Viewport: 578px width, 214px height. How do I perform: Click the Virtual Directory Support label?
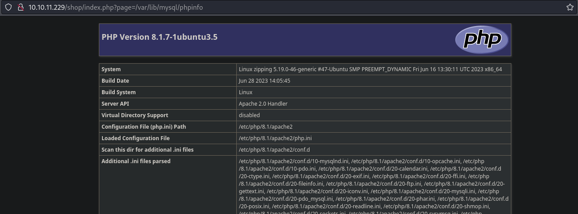[135, 115]
